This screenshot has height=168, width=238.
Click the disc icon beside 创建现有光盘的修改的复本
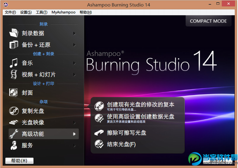pyautogui.click(x=99, y=106)
